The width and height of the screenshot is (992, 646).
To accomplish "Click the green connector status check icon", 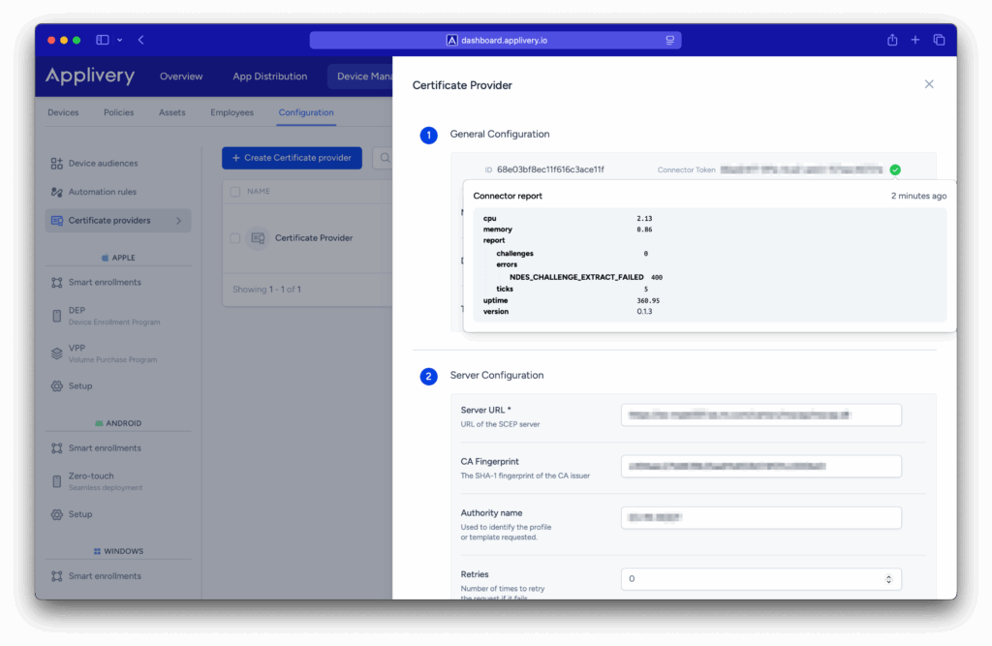I will [895, 169].
